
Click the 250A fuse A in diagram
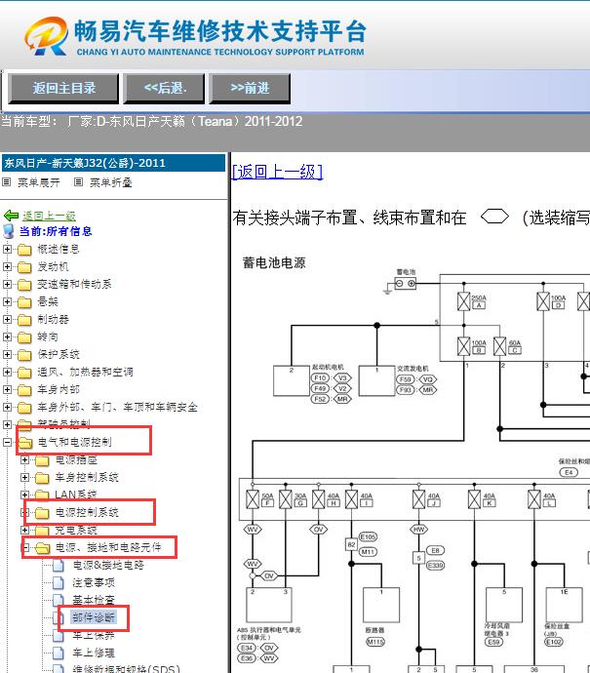[x=464, y=301]
